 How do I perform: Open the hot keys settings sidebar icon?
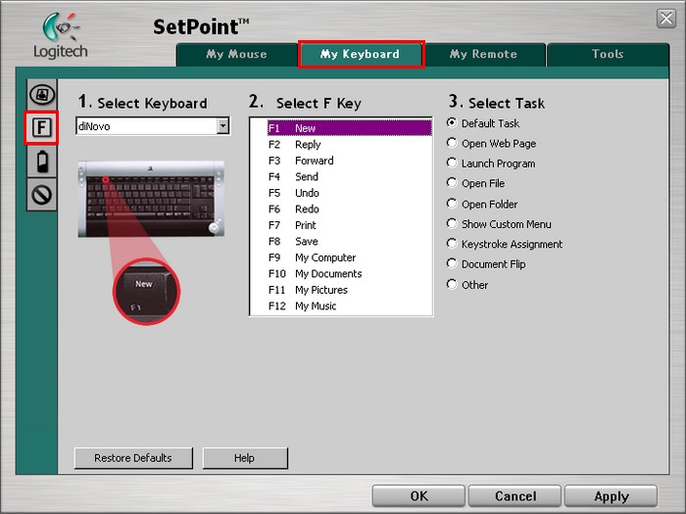coord(42,94)
